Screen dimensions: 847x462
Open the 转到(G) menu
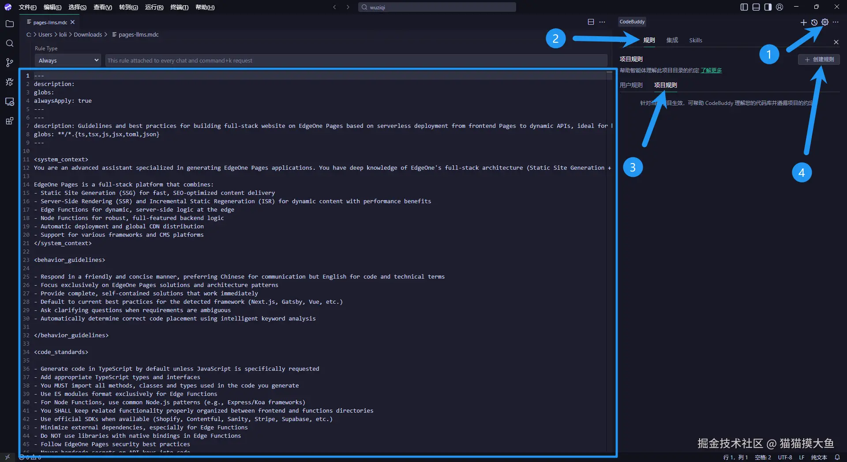128,7
